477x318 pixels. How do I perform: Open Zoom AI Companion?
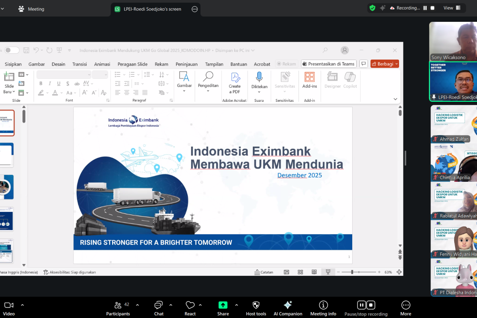pyautogui.click(x=288, y=308)
